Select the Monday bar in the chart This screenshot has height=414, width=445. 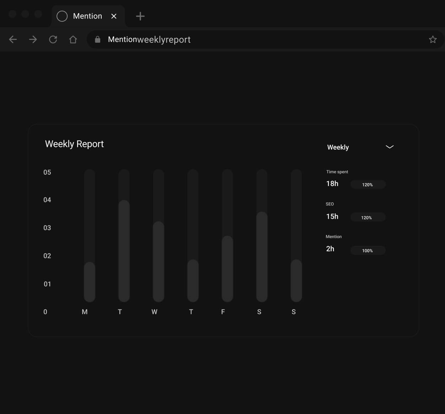click(x=90, y=282)
